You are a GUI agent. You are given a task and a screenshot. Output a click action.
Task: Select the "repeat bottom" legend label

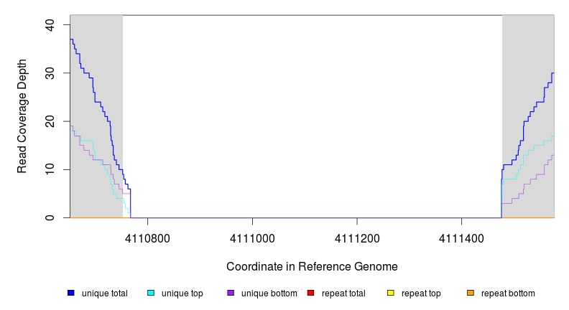tap(508, 293)
